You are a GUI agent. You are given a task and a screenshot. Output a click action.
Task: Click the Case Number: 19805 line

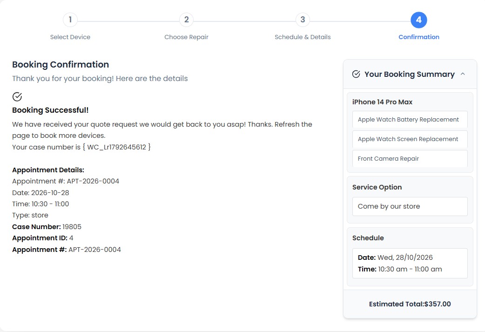pos(47,227)
